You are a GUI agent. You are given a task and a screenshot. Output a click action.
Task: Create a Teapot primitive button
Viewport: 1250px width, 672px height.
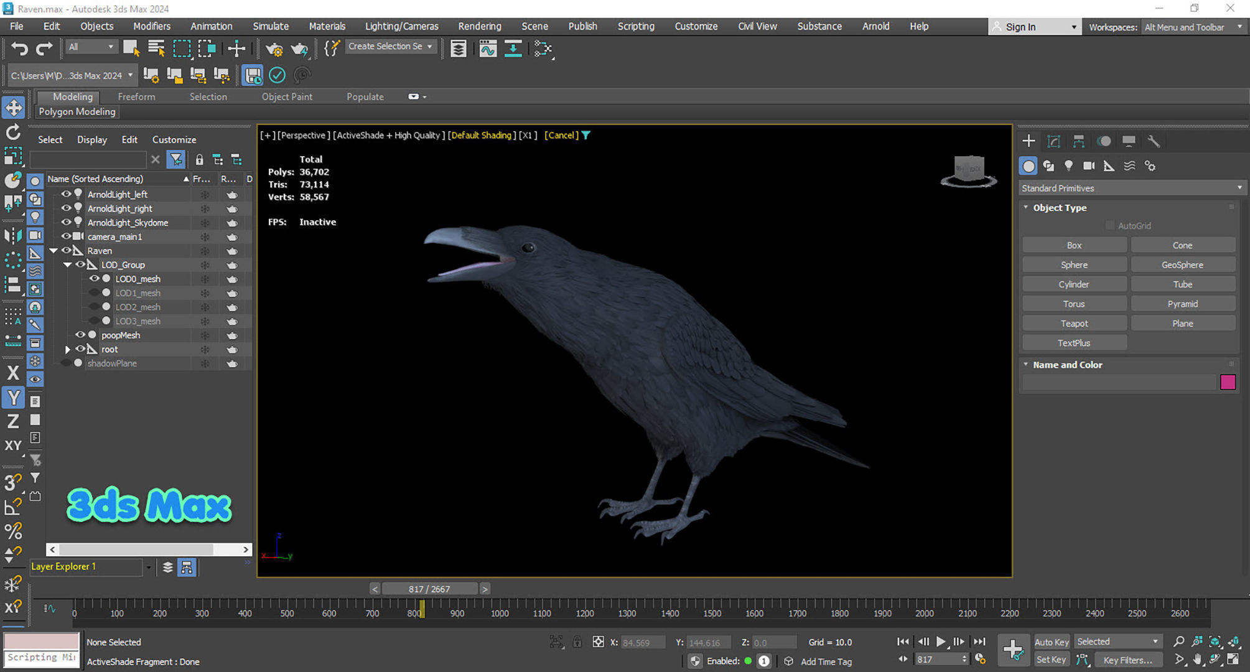pyautogui.click(x=1074, y=324)
